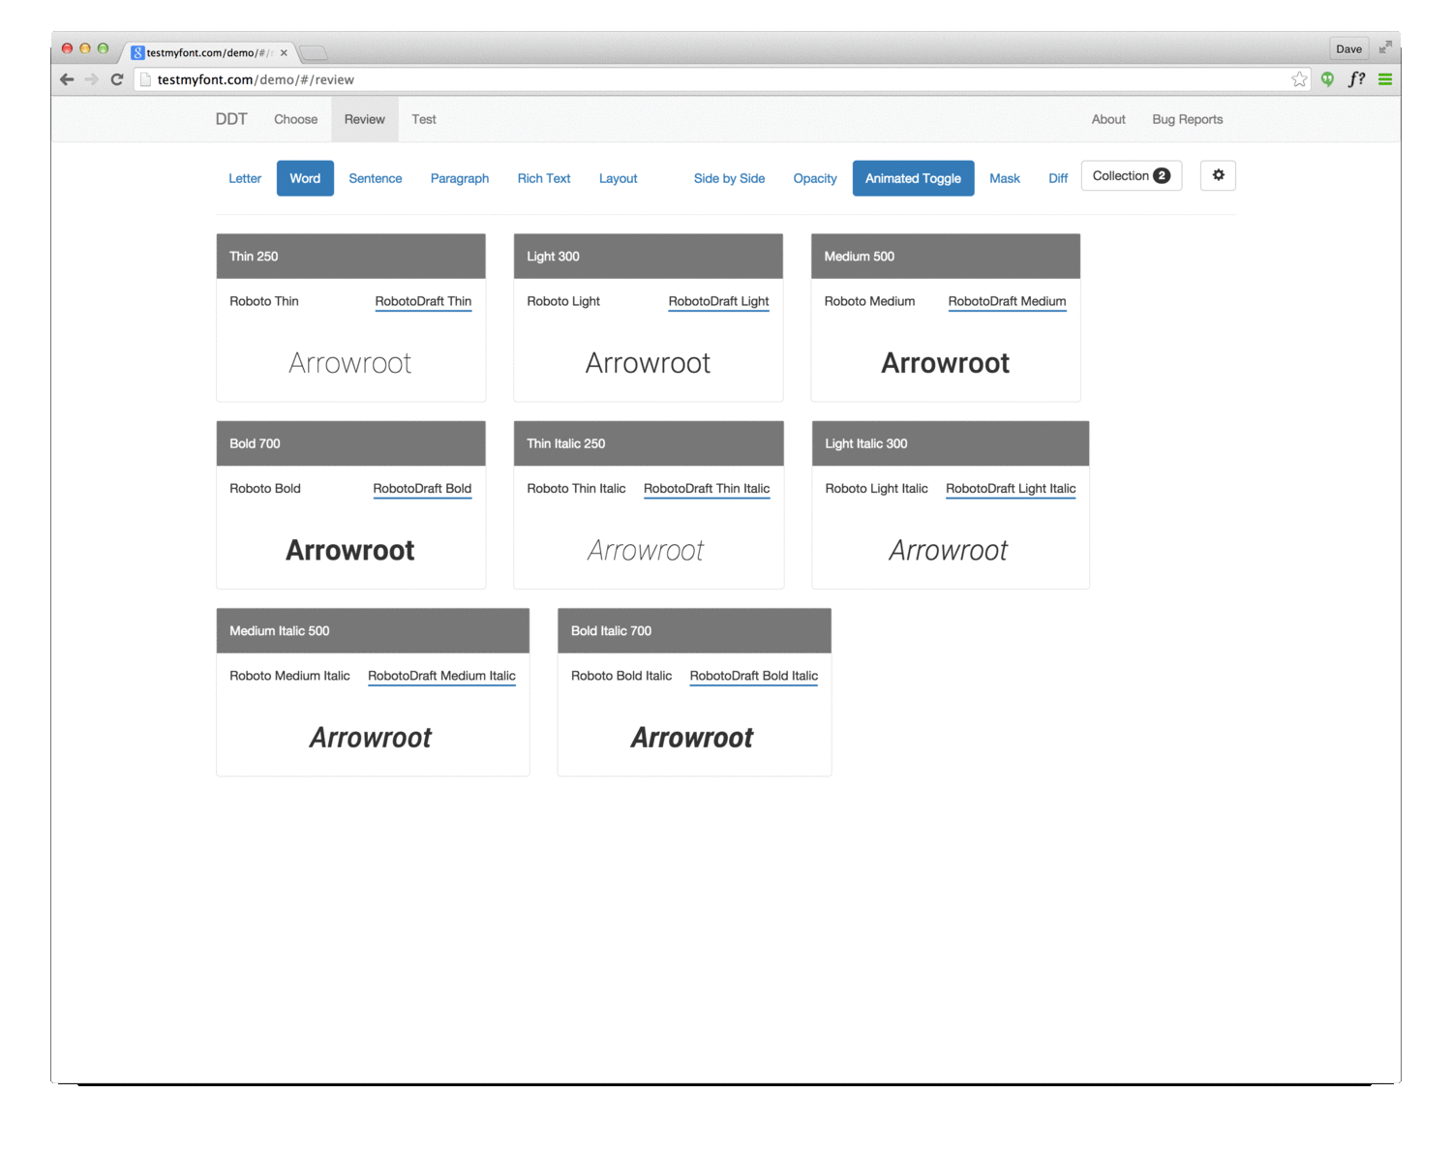Switch to the Paragraph view
The image size is (1452, 1154).
[460, 178]
